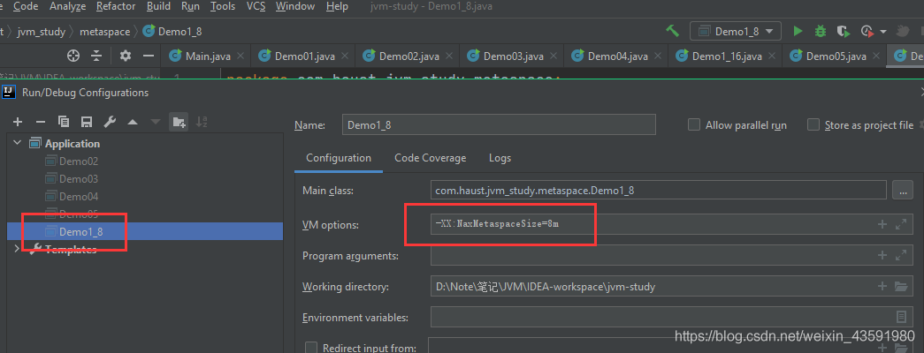Browse for working directory folder icon

(900, 287)
